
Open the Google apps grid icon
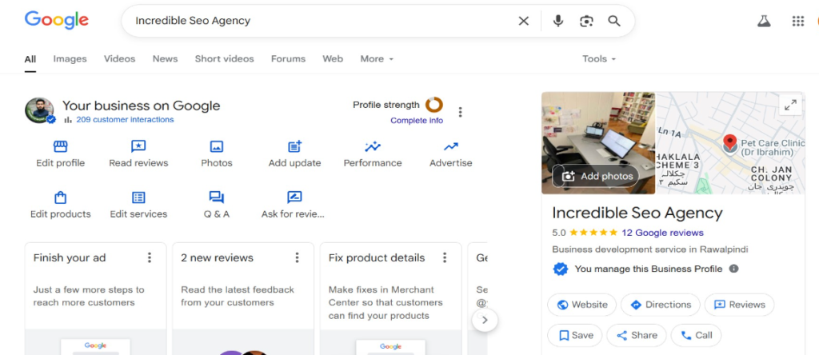[797, 21]
